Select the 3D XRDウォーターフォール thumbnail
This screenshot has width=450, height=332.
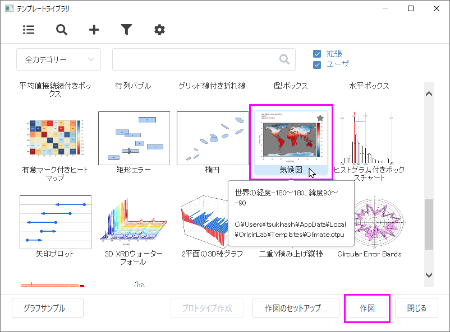point(134,222)
